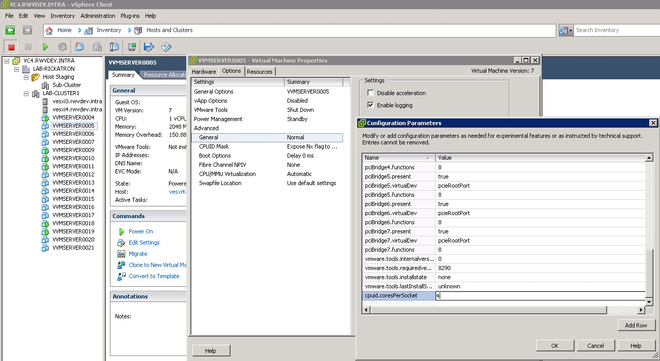Image resolution: width=660 pixels, height=361 pixels.
Task: Click Help in the Configuration Parameters dialog
Action: click(x=636, y=346)
